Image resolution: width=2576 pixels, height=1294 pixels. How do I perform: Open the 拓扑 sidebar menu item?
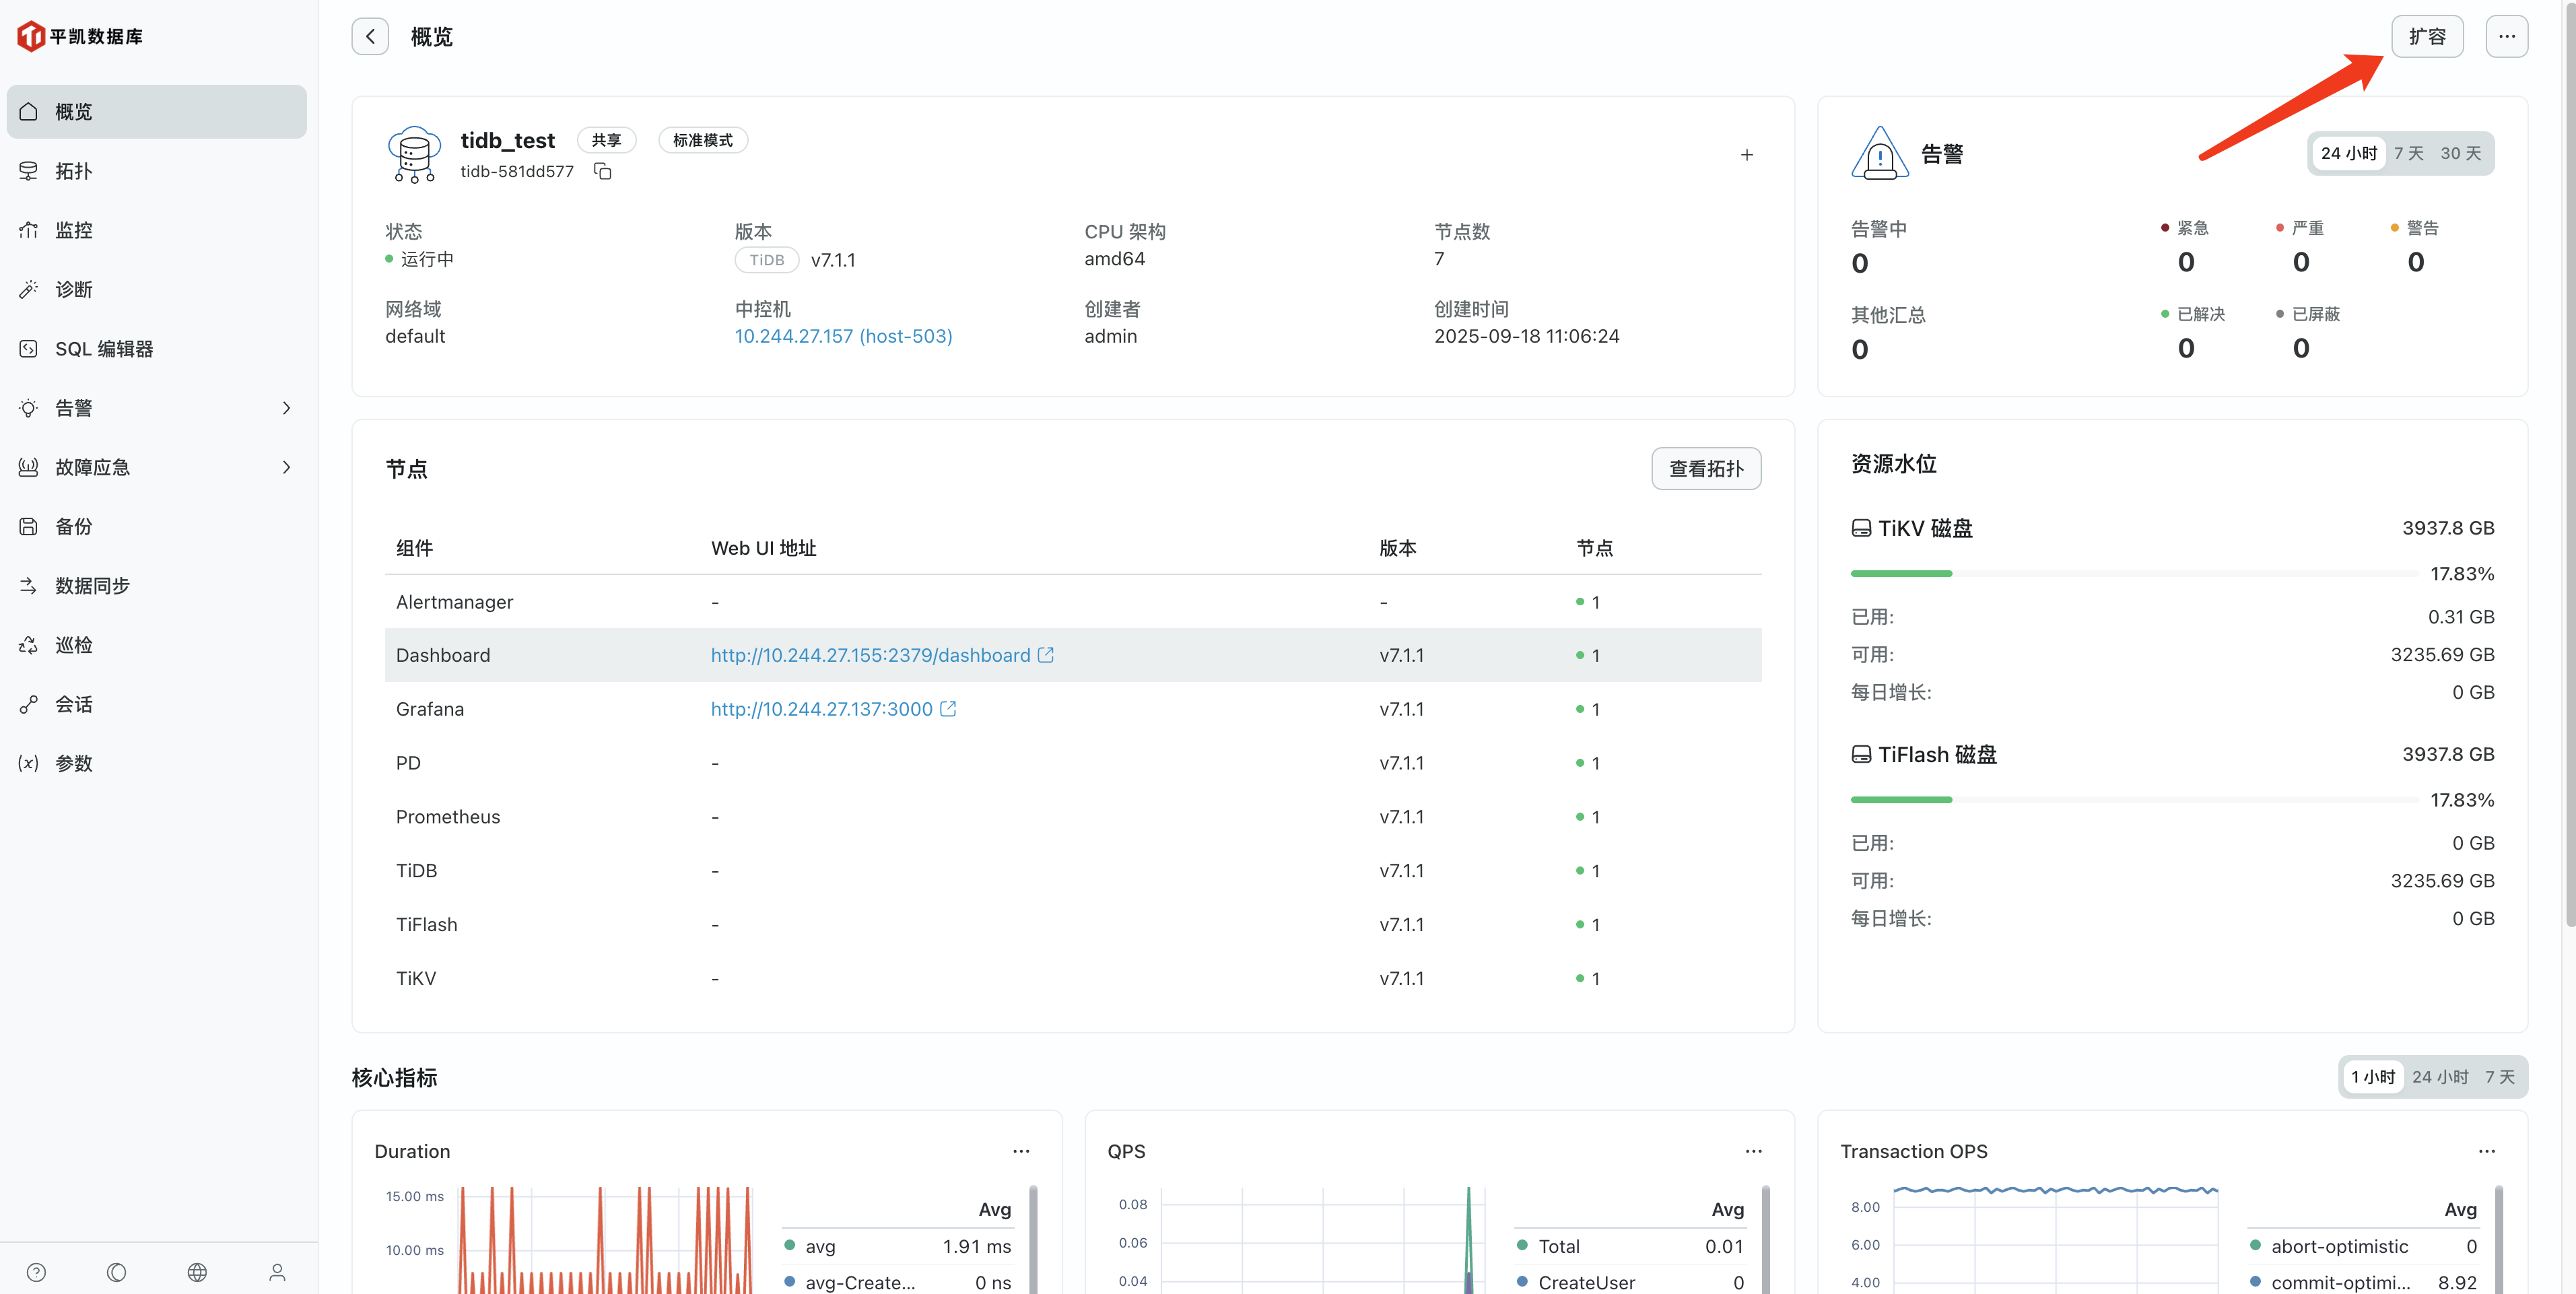73,171
